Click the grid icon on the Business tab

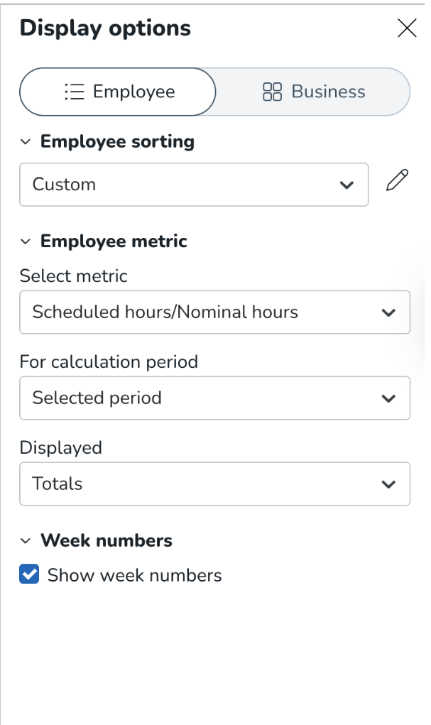[x=273, y=92]
